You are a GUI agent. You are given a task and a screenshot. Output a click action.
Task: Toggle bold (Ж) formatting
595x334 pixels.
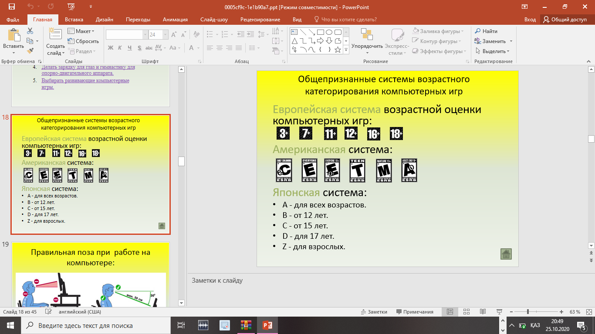(x=110, y=48)
